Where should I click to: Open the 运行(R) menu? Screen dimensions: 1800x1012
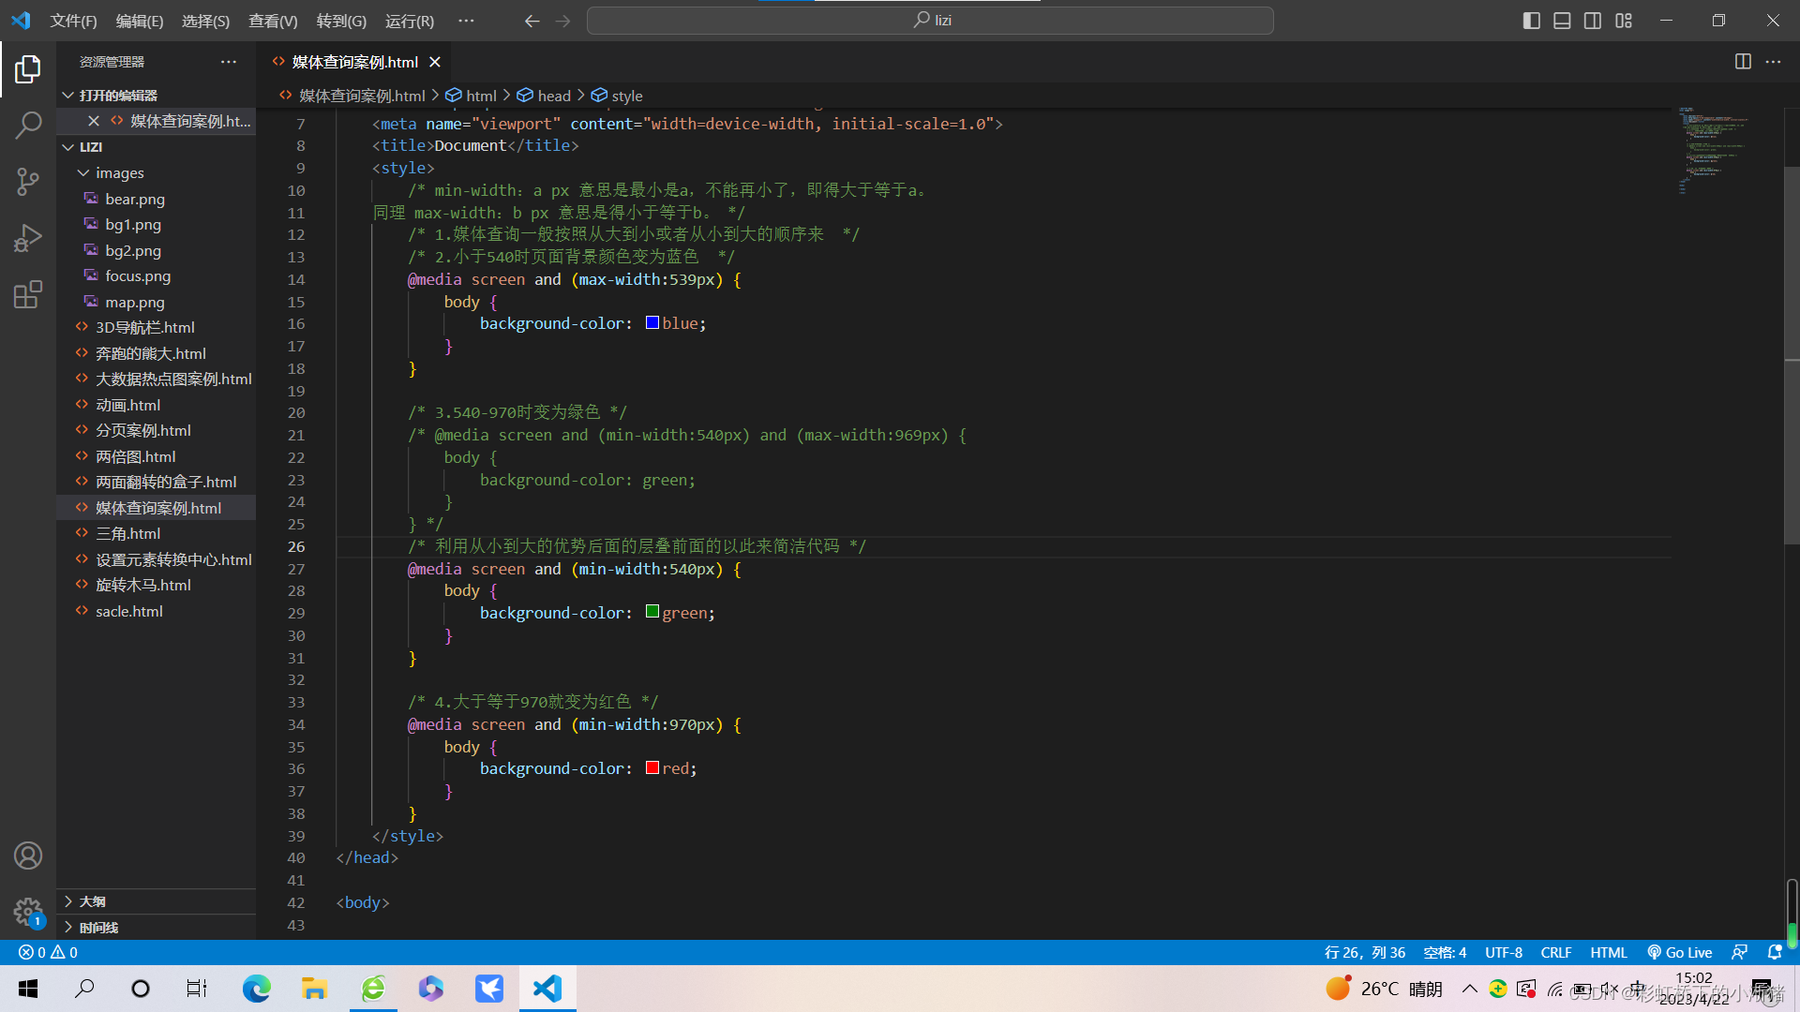[x=410, y=21]
